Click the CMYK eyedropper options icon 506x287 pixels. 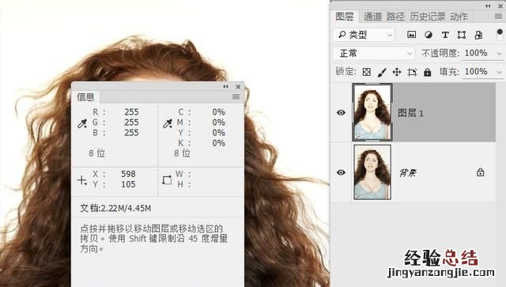click(168, 123)
